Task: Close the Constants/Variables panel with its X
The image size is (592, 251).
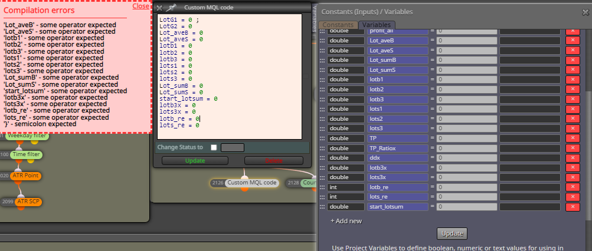Action: point(586,12)
